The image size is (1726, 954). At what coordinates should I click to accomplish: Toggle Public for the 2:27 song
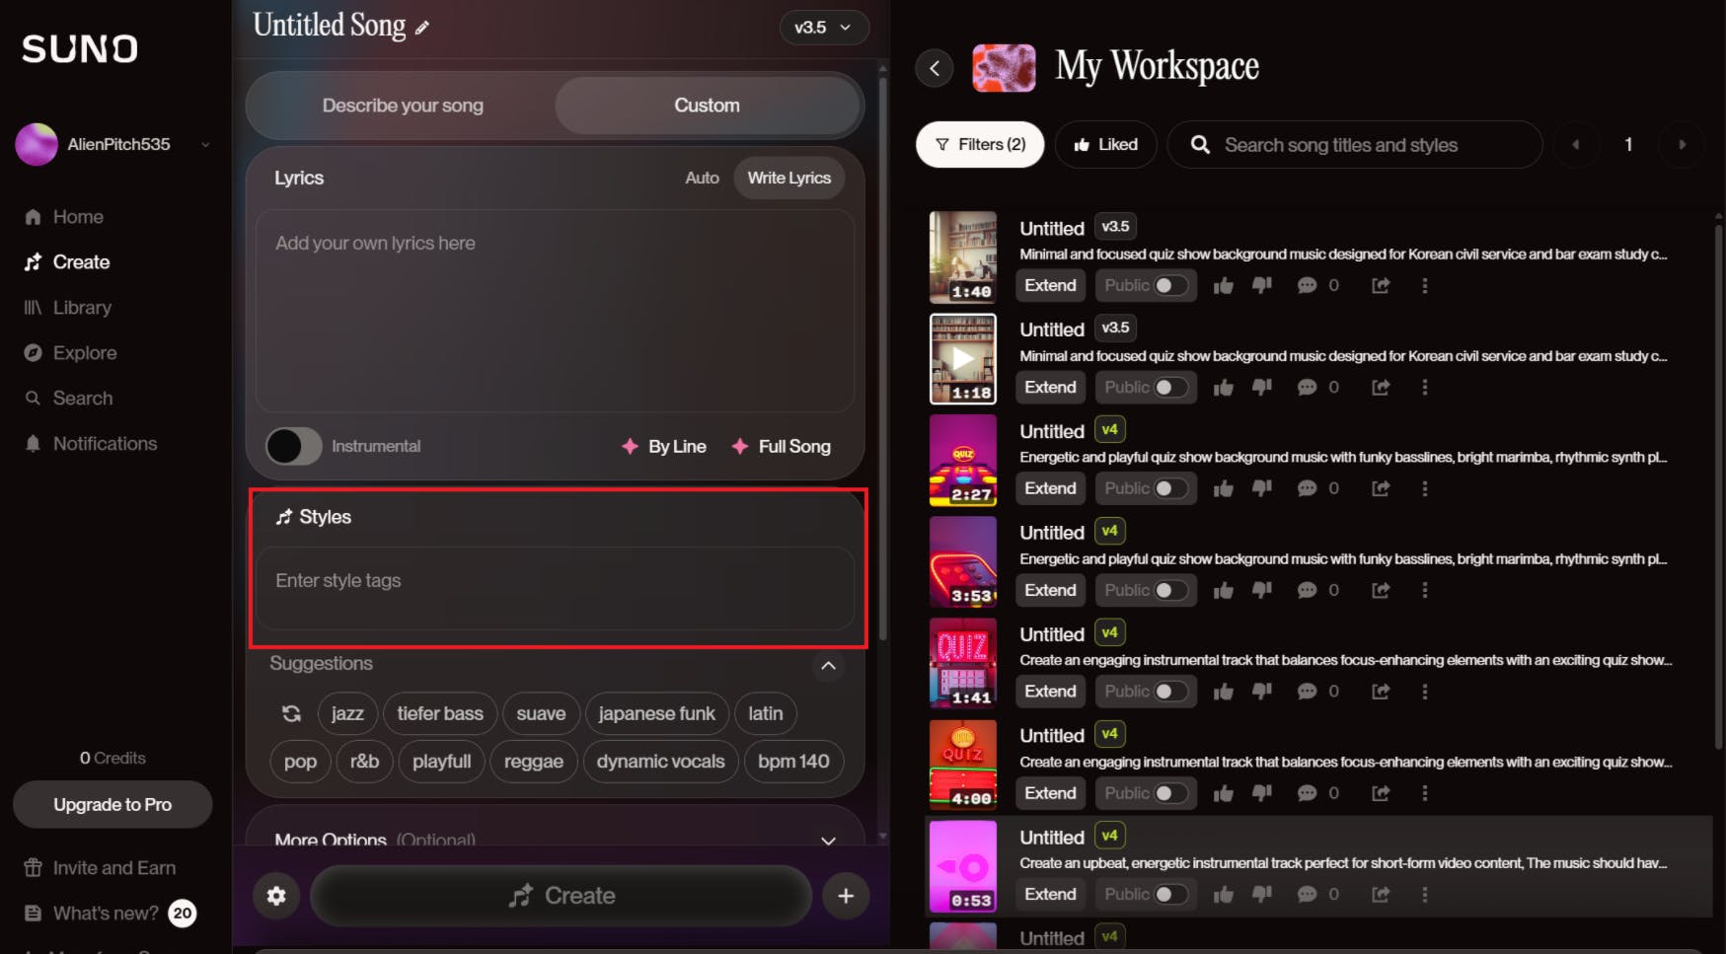[x=1170, y=488]
